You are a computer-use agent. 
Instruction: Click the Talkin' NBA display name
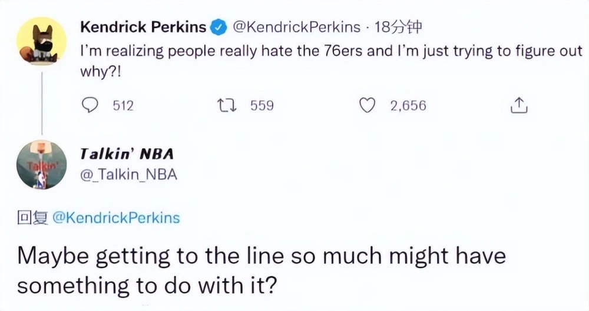point(127,153)
